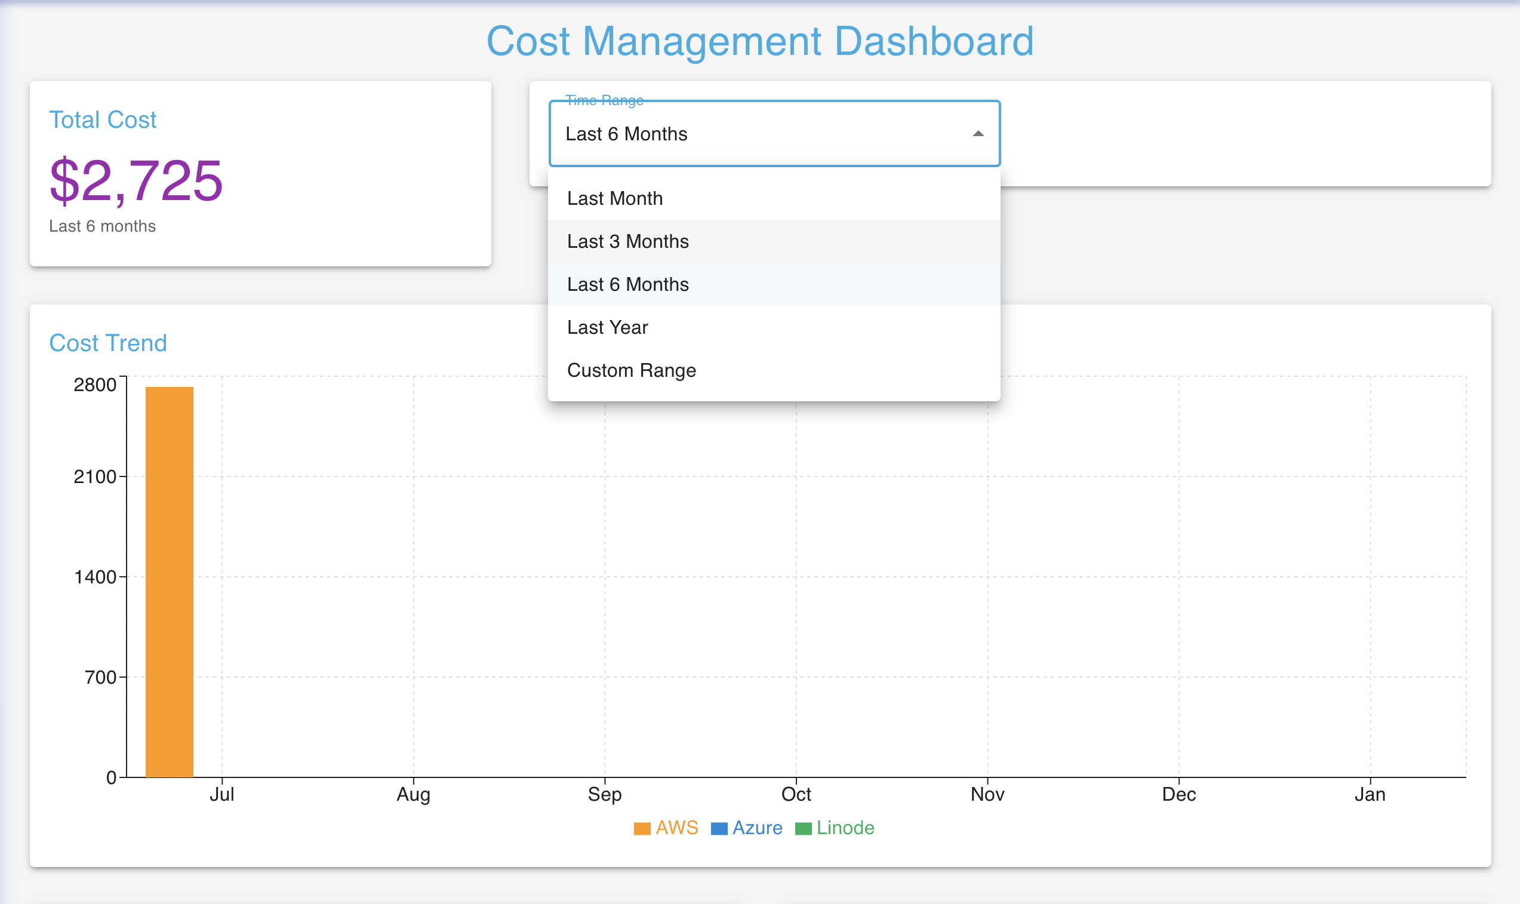Click the orange AWS bar in chart
The width and height of the screenshot is (1520, 904).
coord(170,582)
